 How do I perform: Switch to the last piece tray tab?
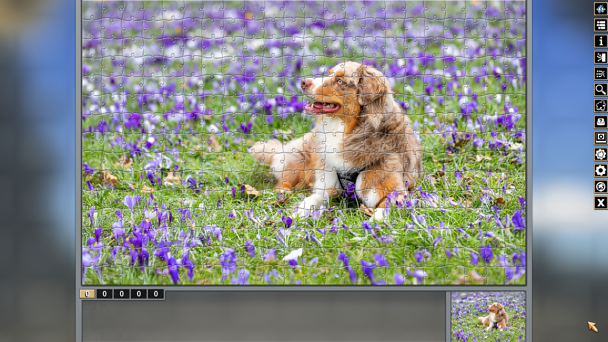[155, 294]
